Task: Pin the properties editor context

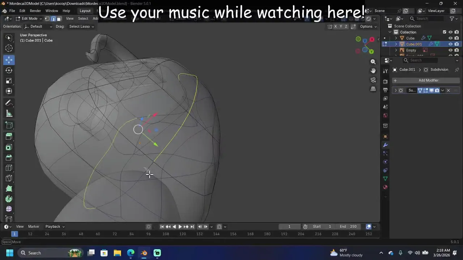Action: pyautogui.click(x=457, y=70)
